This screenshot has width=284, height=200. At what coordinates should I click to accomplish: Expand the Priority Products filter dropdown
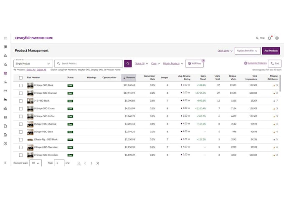click(173, 64)
